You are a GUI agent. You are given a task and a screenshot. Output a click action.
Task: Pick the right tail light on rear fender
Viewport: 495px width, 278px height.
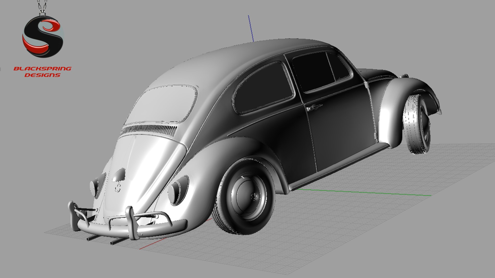point(178,190)
